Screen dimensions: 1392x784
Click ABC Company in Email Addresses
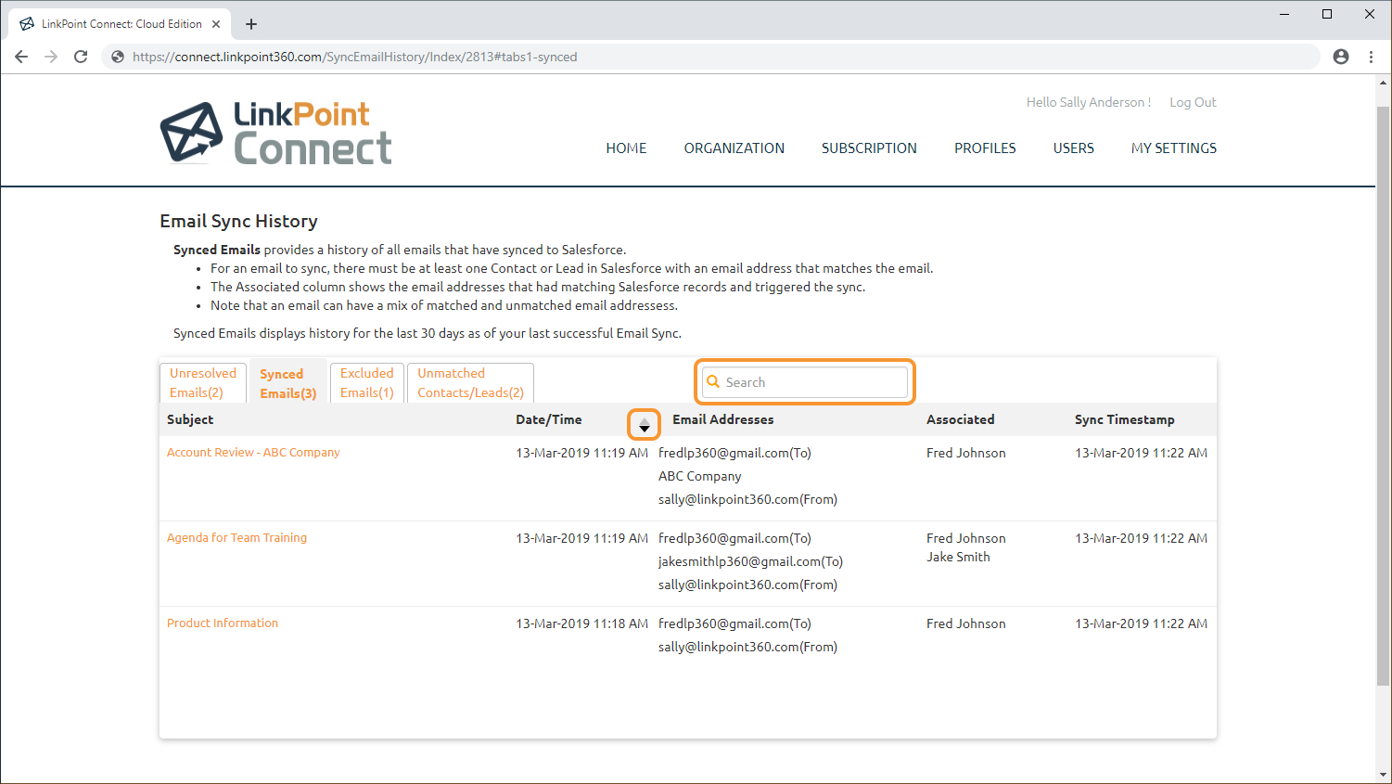[x=700, y=476]
